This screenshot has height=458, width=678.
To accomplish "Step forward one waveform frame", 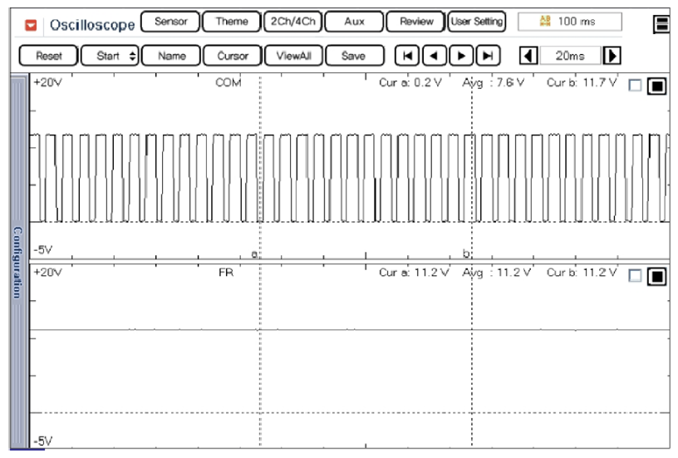I will pyautogui.click(x=460, y=57).
